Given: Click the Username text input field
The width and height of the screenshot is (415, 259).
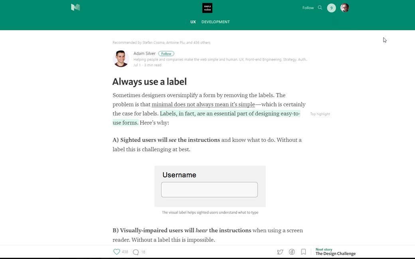Looking at the screenshot, I should tap(209, 190).
